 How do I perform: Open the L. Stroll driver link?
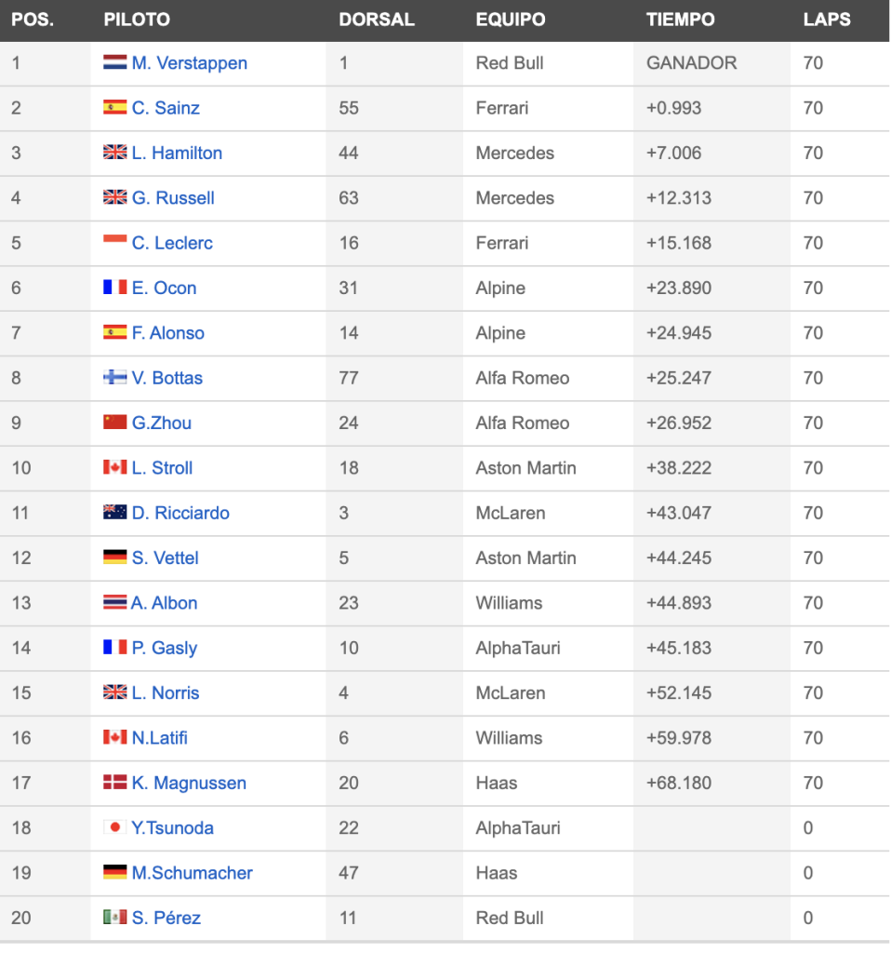point(162,468)
